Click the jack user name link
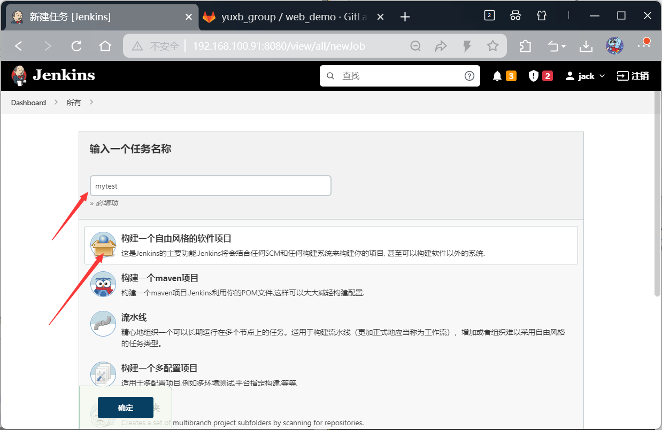The height and width of the screenshot is (430, 662). 586,76
